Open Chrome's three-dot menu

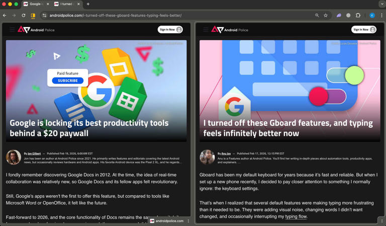(381, 15)
